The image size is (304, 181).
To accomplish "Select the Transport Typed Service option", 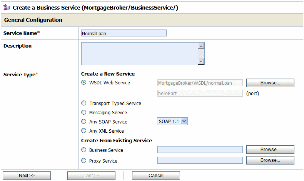I will tap(84, 103).
